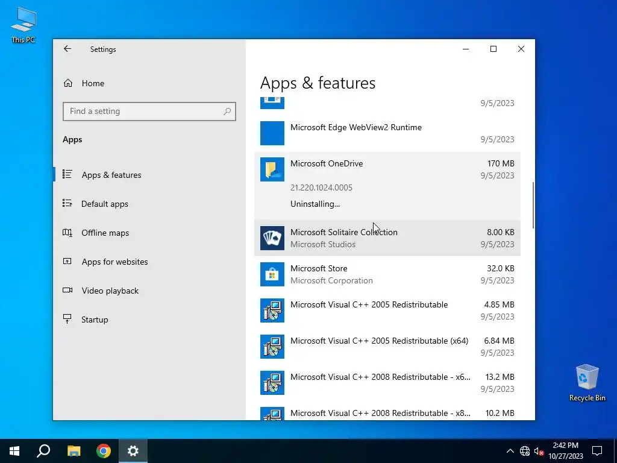Open Recycle Bin desktop icon

tap(587, 383)
